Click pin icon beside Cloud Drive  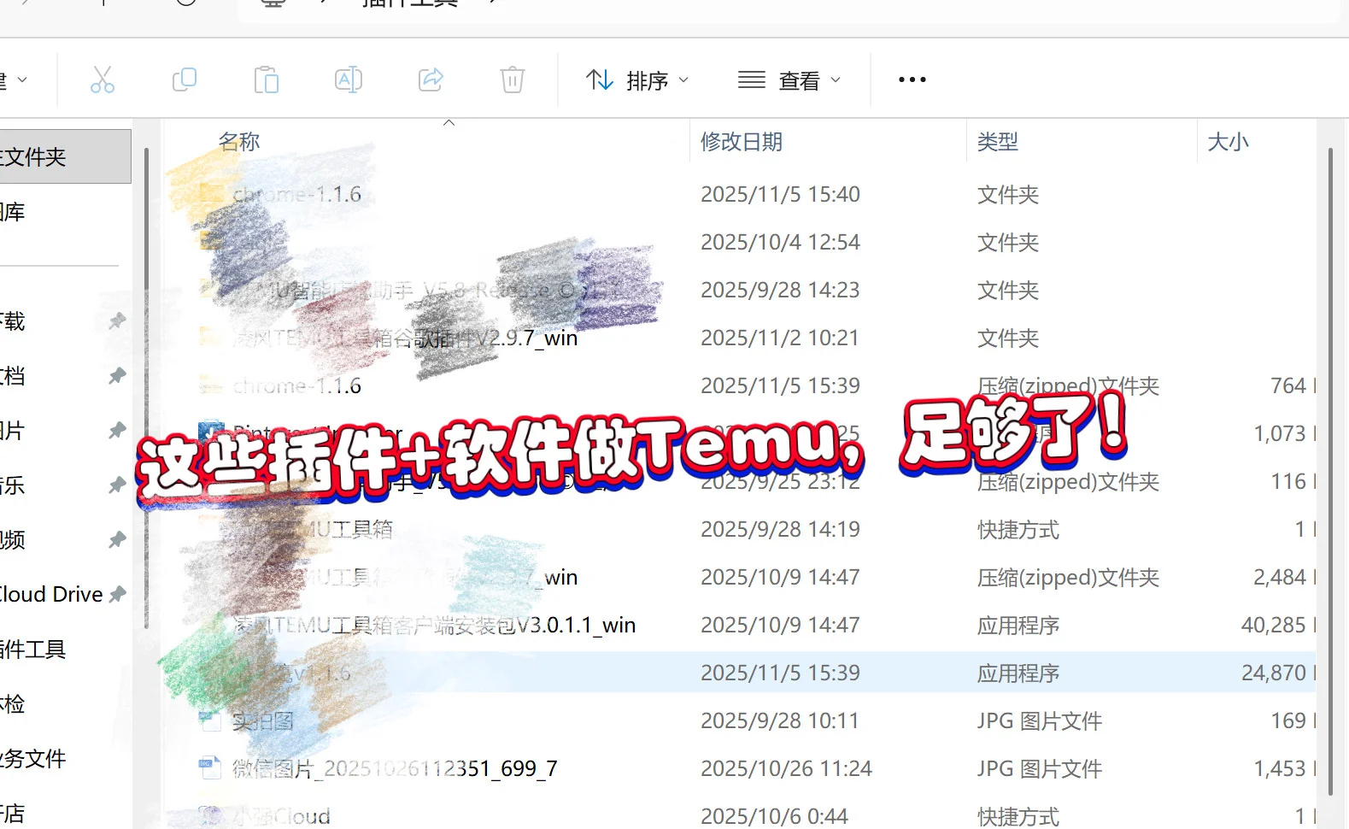(118, 594)
